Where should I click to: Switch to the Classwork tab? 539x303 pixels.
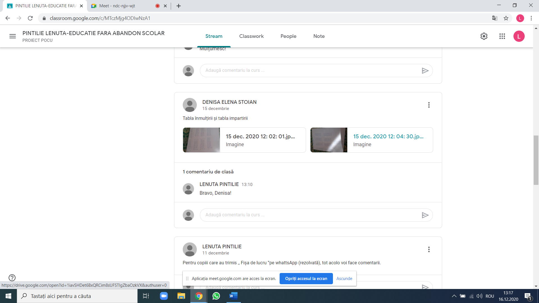(x=251, y=36)
